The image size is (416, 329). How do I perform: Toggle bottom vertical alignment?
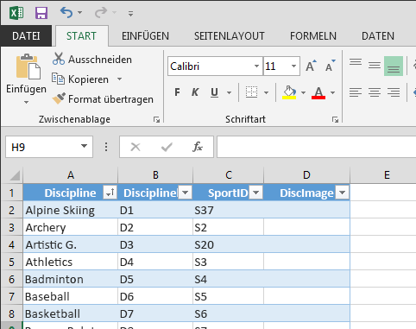click(394, 66)
